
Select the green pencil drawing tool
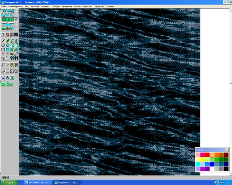tap(7, 41)
